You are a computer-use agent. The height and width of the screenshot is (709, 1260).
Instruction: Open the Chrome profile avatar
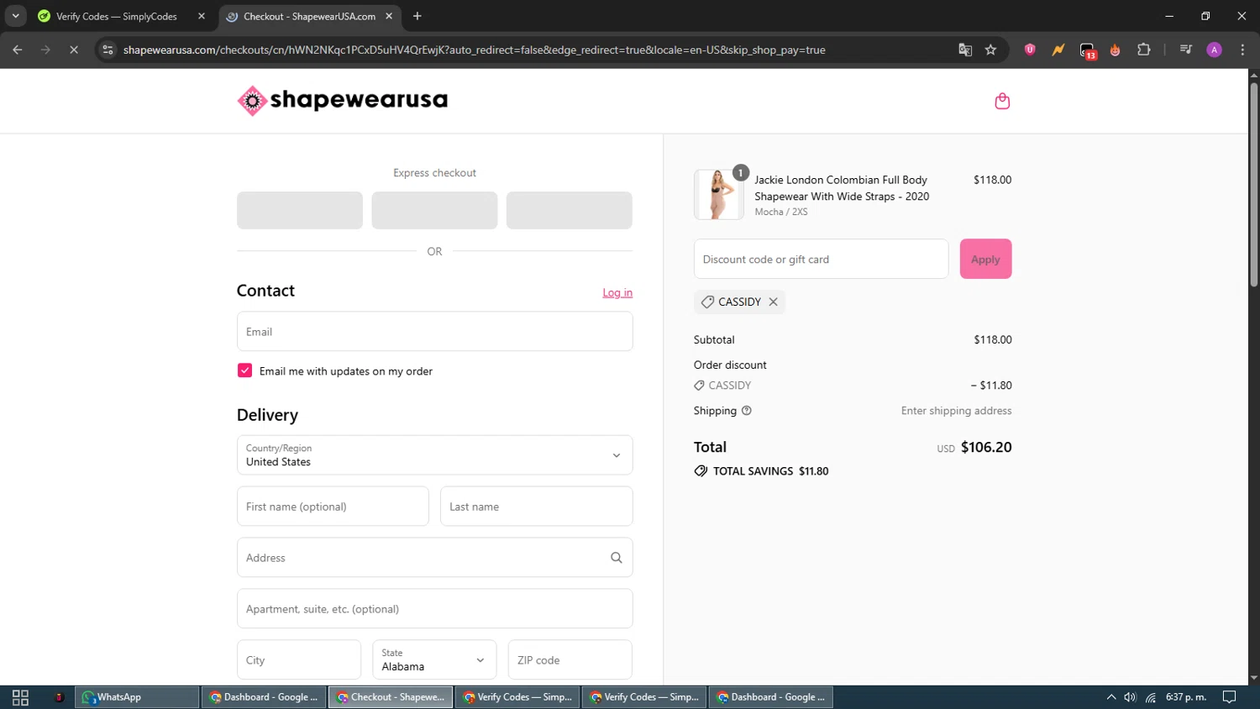point(1214,50)
